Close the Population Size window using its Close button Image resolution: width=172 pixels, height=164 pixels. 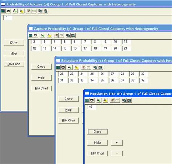(98, 132)
